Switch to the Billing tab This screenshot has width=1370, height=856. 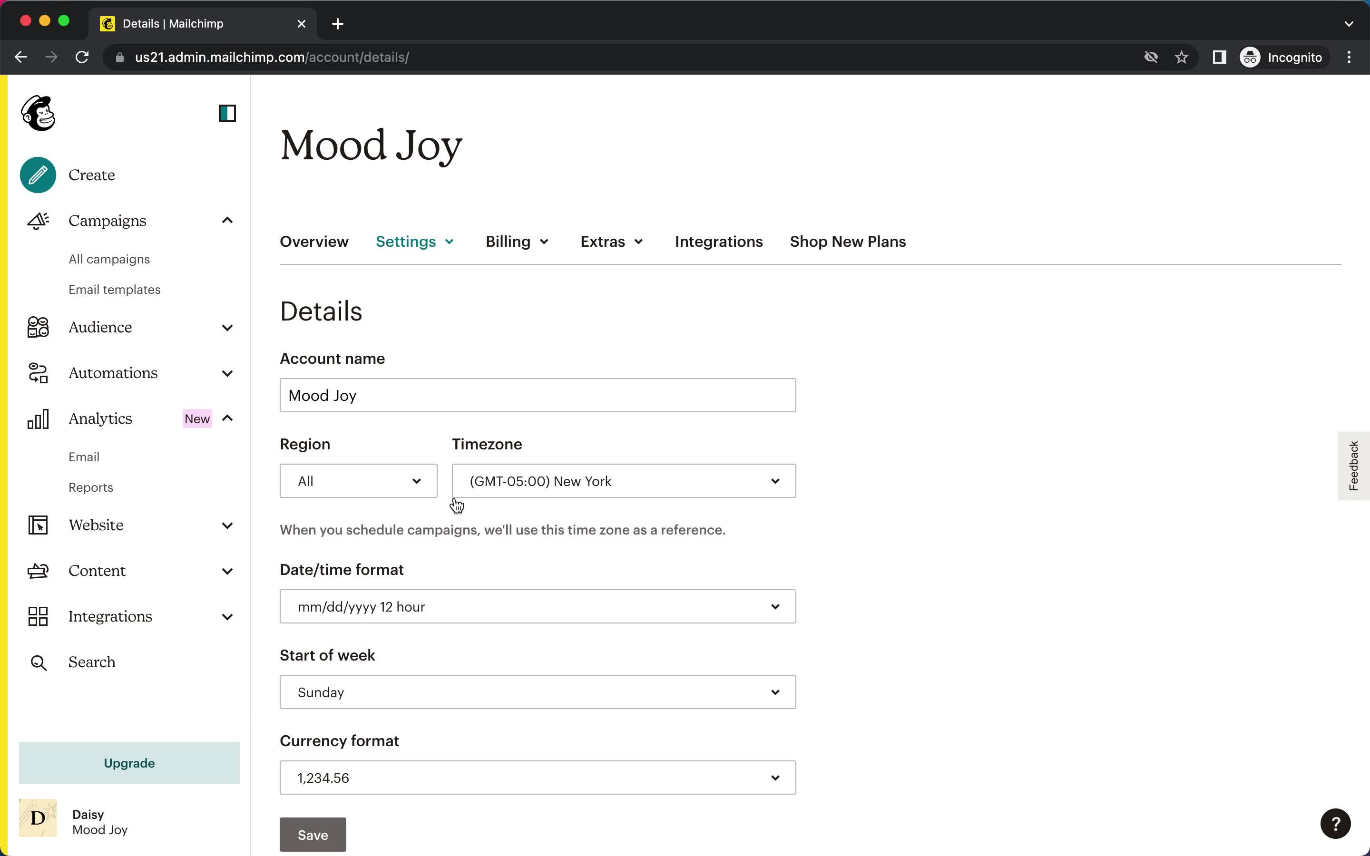pyautogui.click(x=509, y=242)
